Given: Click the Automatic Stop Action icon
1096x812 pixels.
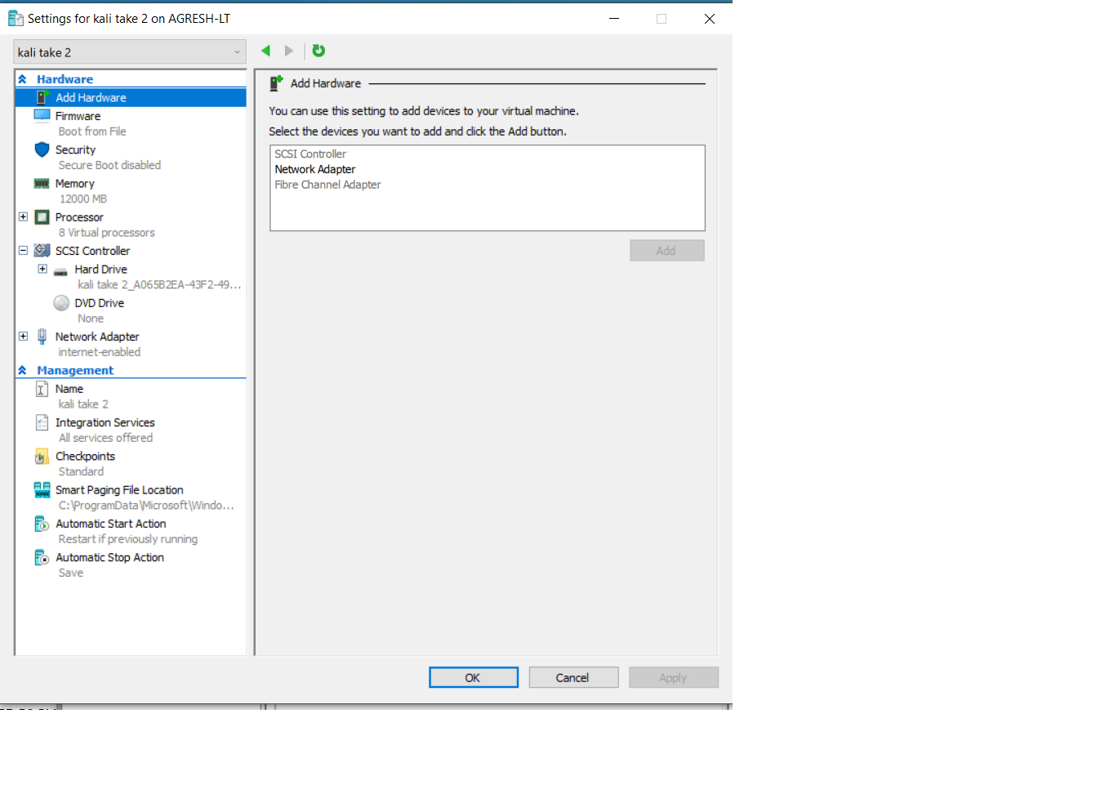Looking at the screenshot, I should click(42, 557).
